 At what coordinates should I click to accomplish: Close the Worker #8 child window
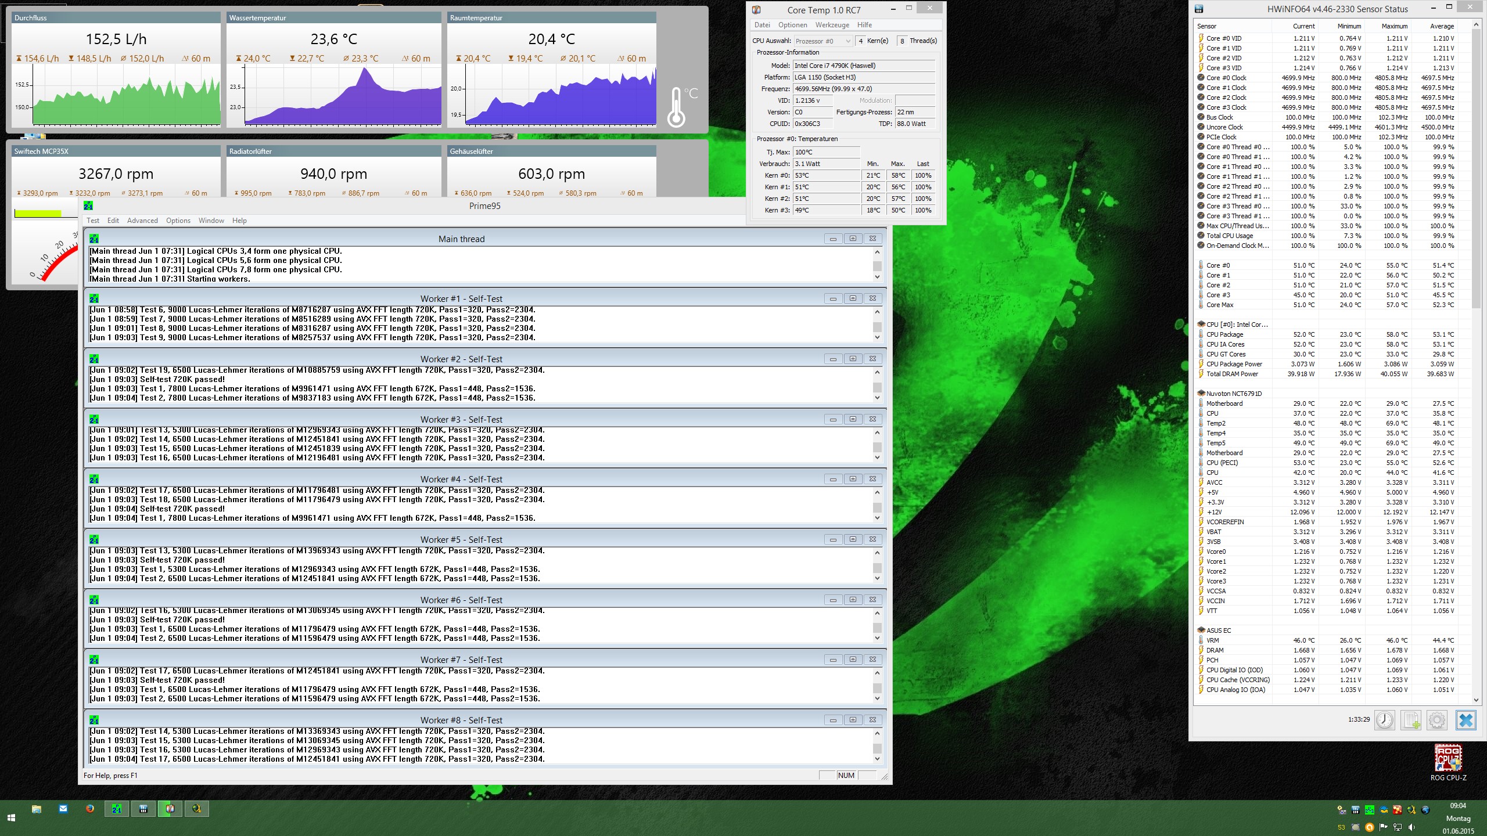[872, 720]
